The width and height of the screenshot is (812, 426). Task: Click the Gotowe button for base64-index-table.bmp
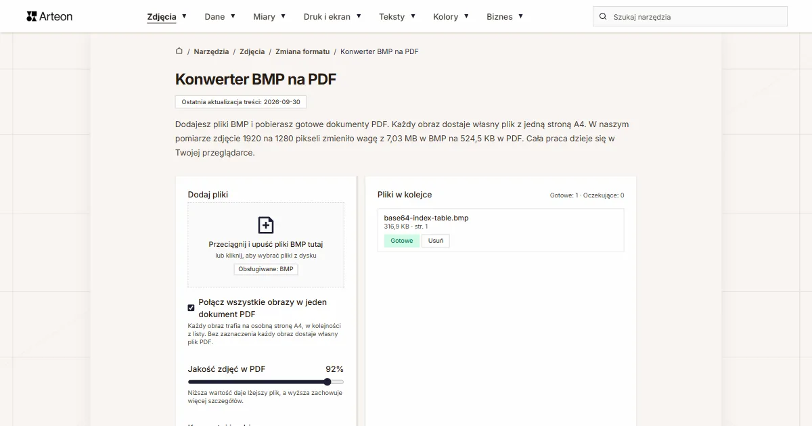401,241
